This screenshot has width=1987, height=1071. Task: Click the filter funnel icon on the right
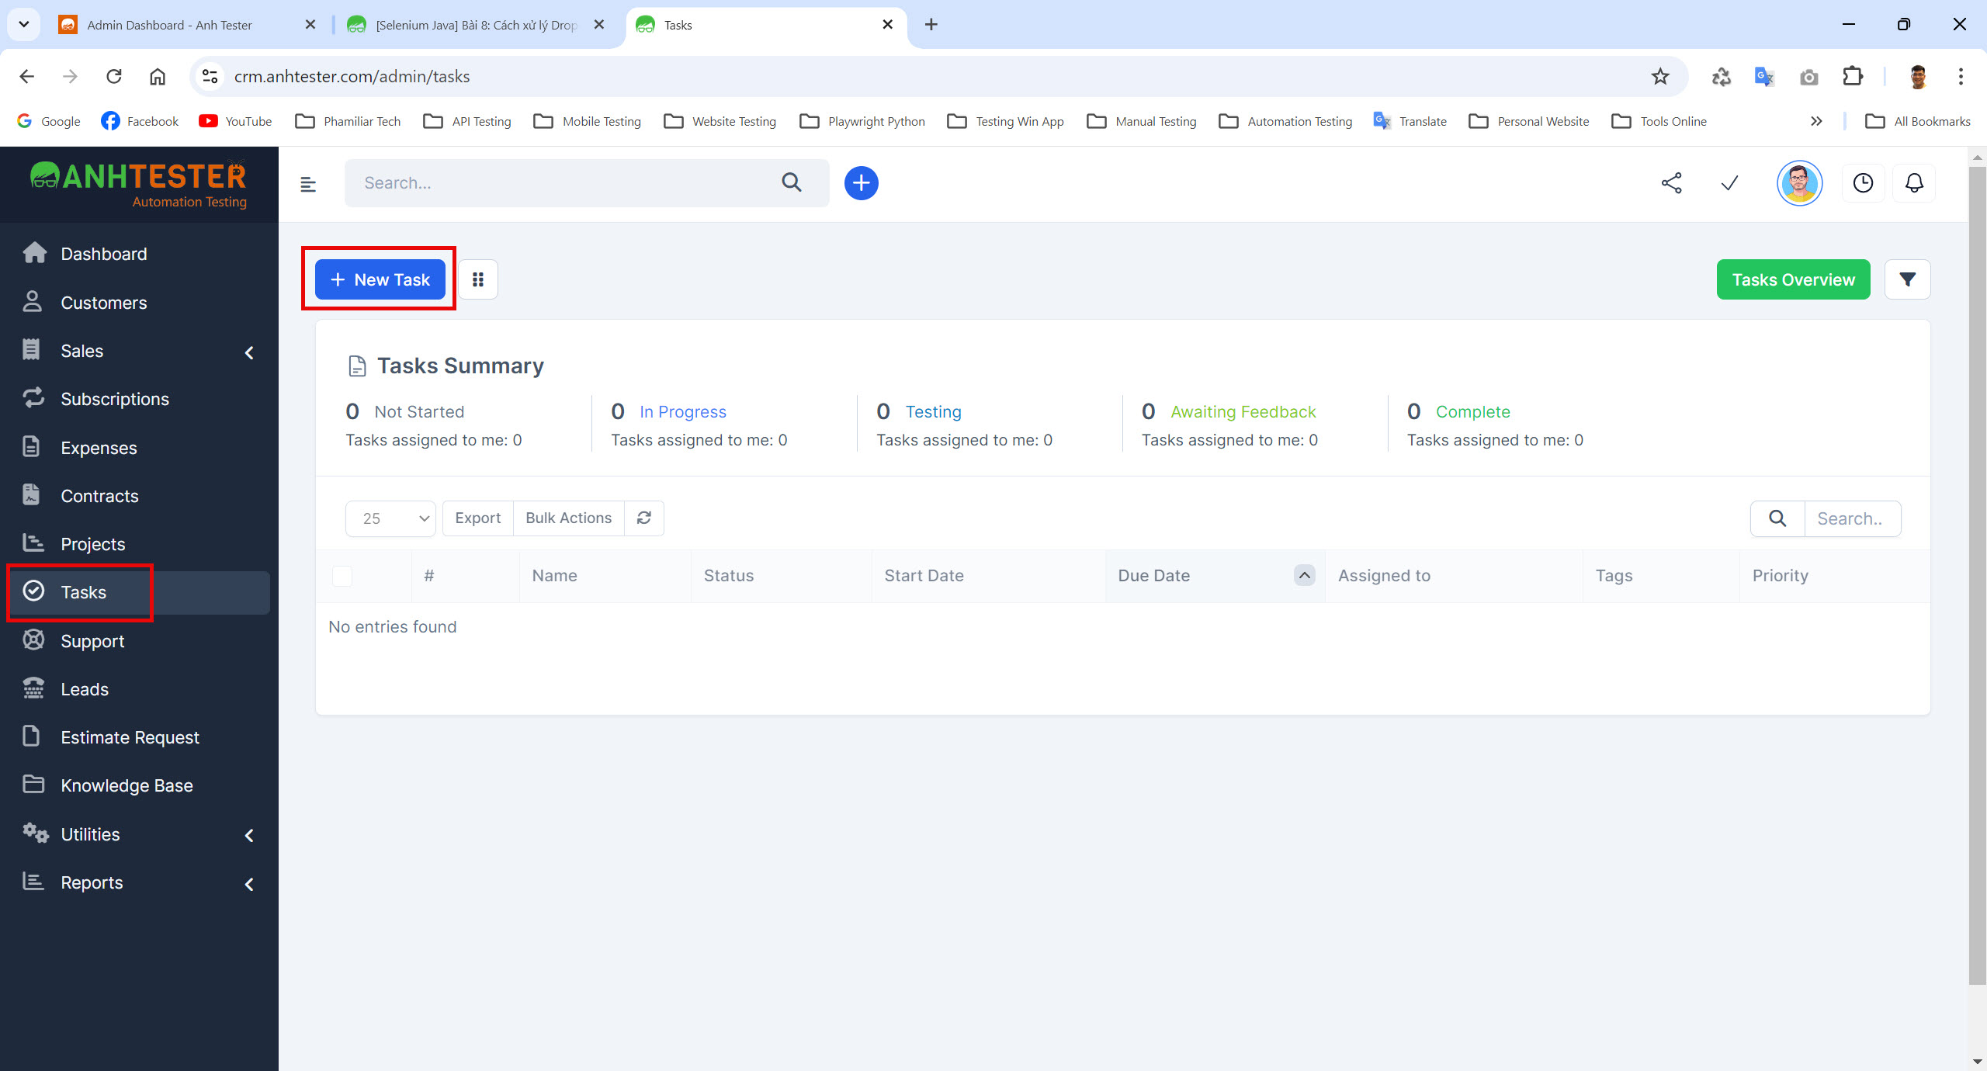click(1908, 279)
